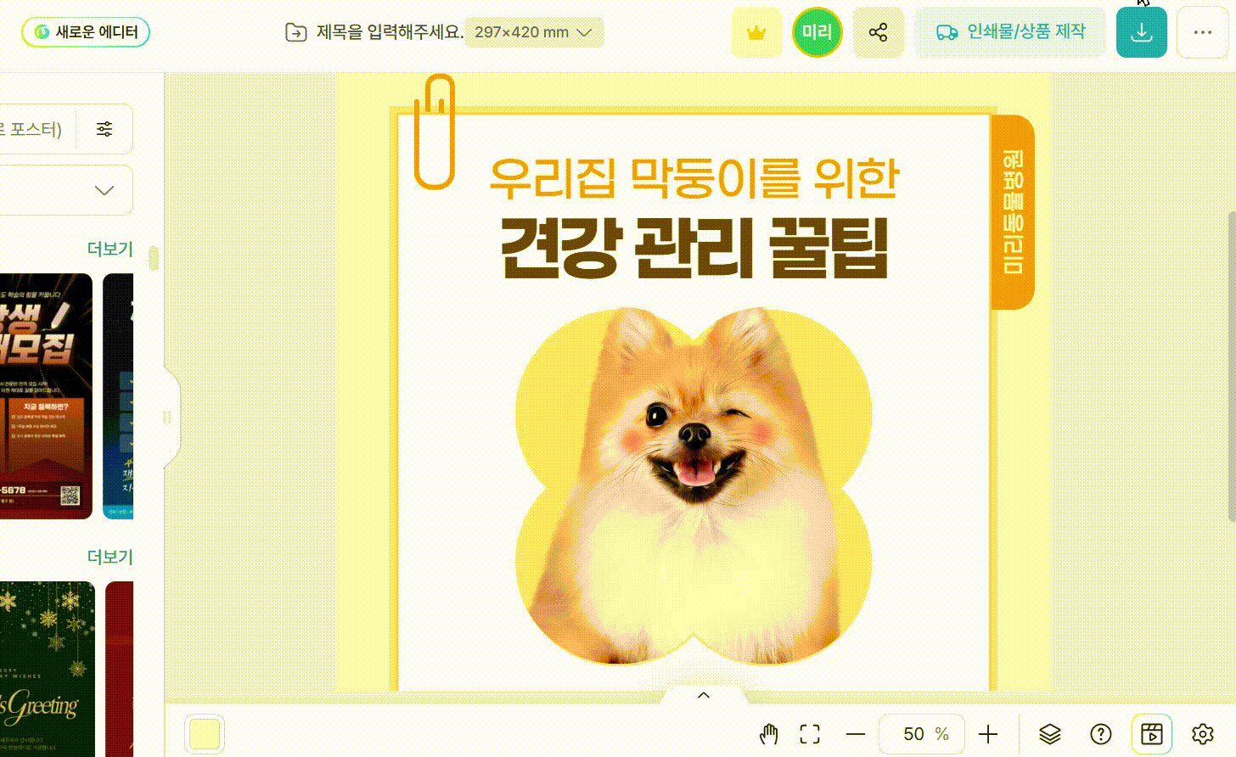Open the layers panel icon
The image size is (1236, 757).
(x=1049, y=734)
